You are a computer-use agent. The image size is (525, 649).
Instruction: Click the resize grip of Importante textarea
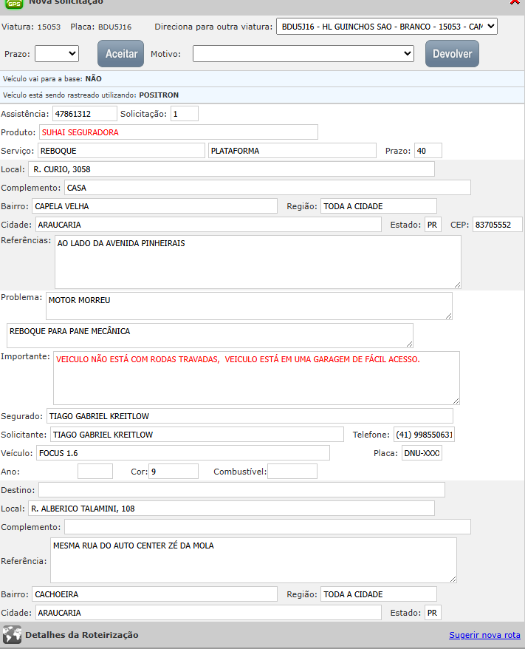point(456,401)
